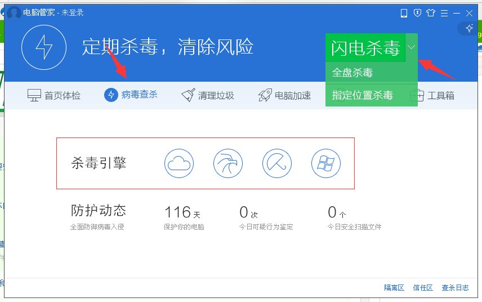The image size is (482, 302).
Task: Select the umbrella antivirus engine icon
Action: pyautogui.click(x=276, y=163)
